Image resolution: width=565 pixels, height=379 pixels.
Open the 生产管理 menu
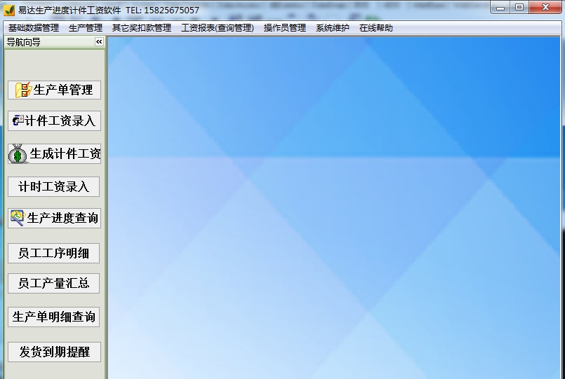tap(86, 28)
